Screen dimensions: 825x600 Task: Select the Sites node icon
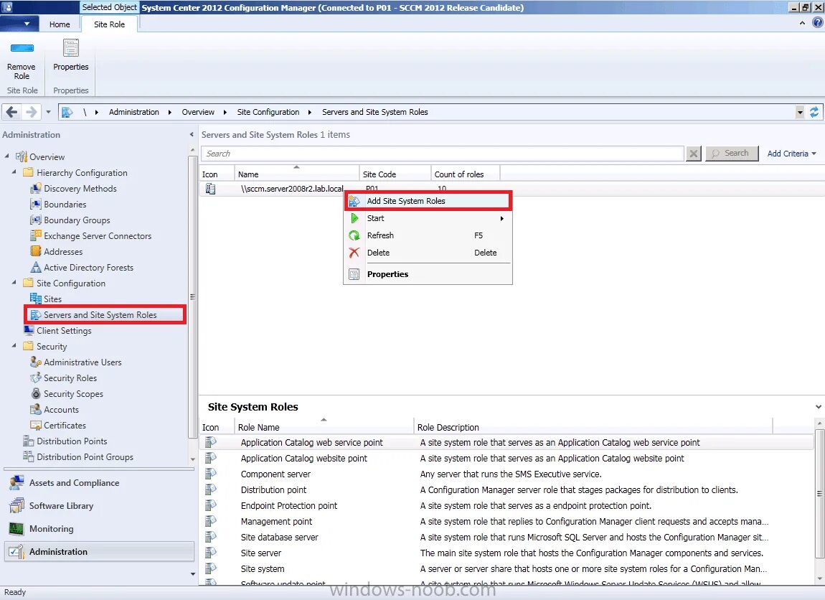click(x=35, y=299)
